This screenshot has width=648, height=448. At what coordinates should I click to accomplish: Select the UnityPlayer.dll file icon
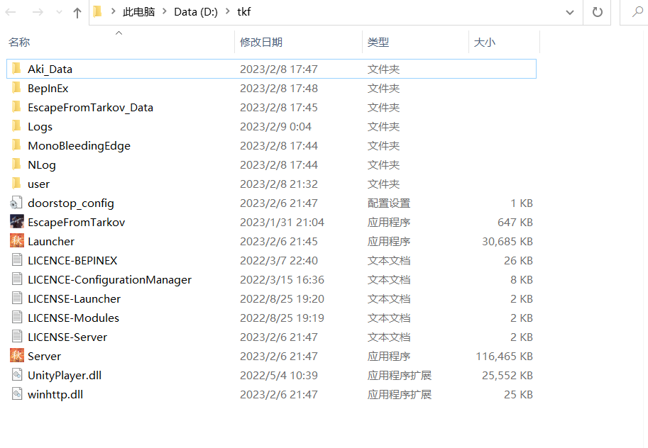click(17, 375)
